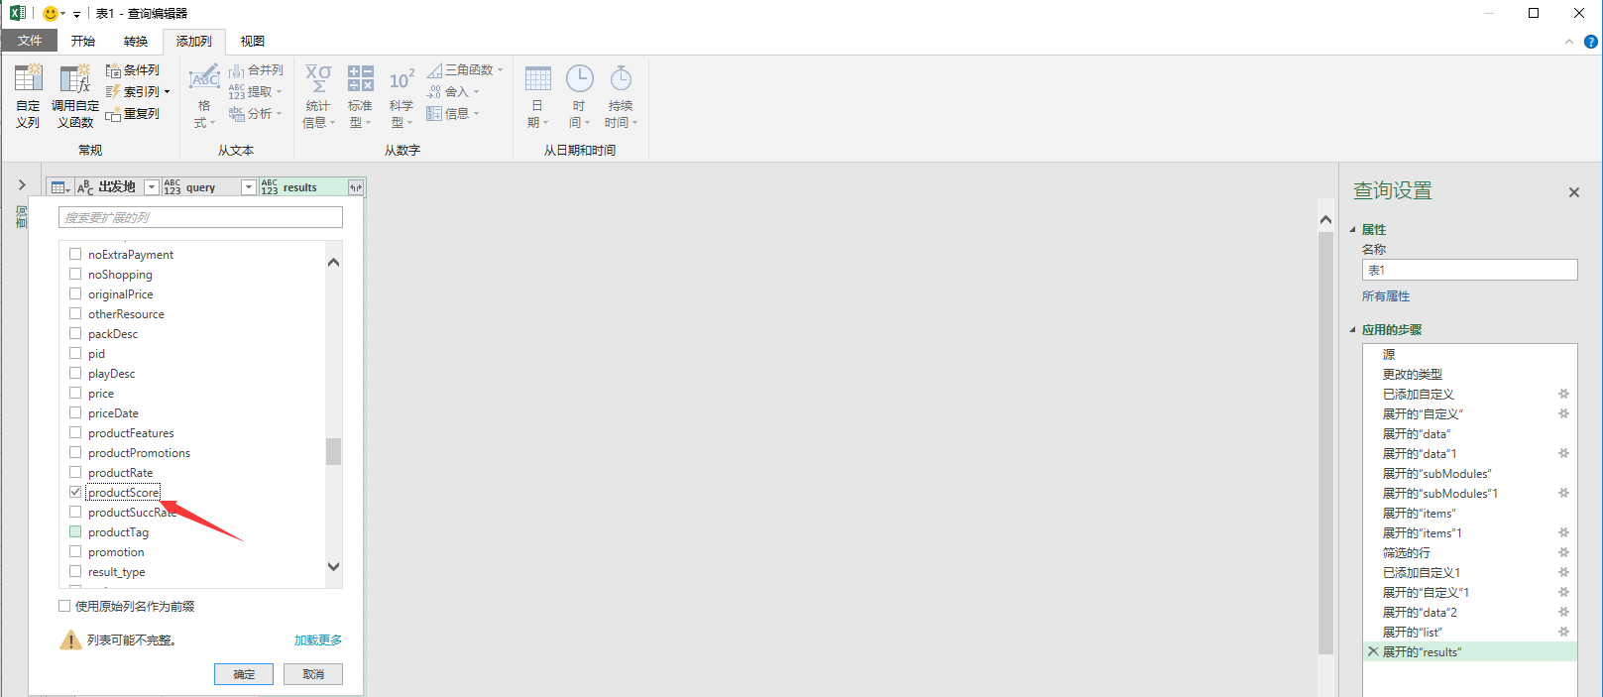Click the Conditional Column (条件列) button
This screenshot has width=1603, height=697.
pos(133,70)
